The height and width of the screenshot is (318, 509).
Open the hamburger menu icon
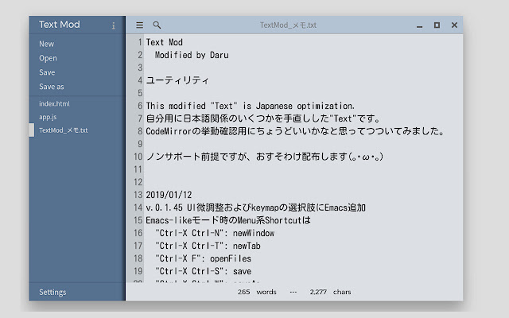tap(140, 25)
